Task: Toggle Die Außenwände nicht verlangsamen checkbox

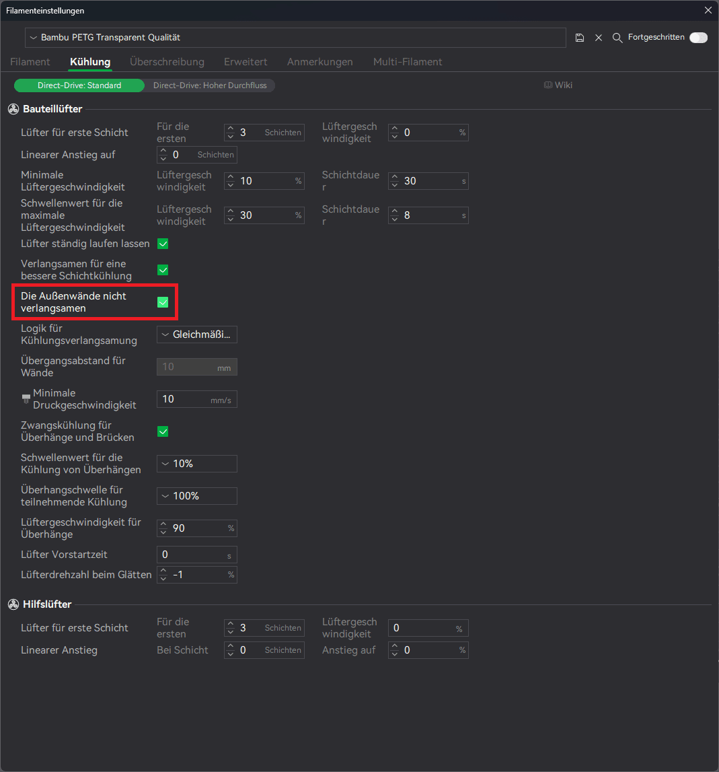Action: point(163,302)
